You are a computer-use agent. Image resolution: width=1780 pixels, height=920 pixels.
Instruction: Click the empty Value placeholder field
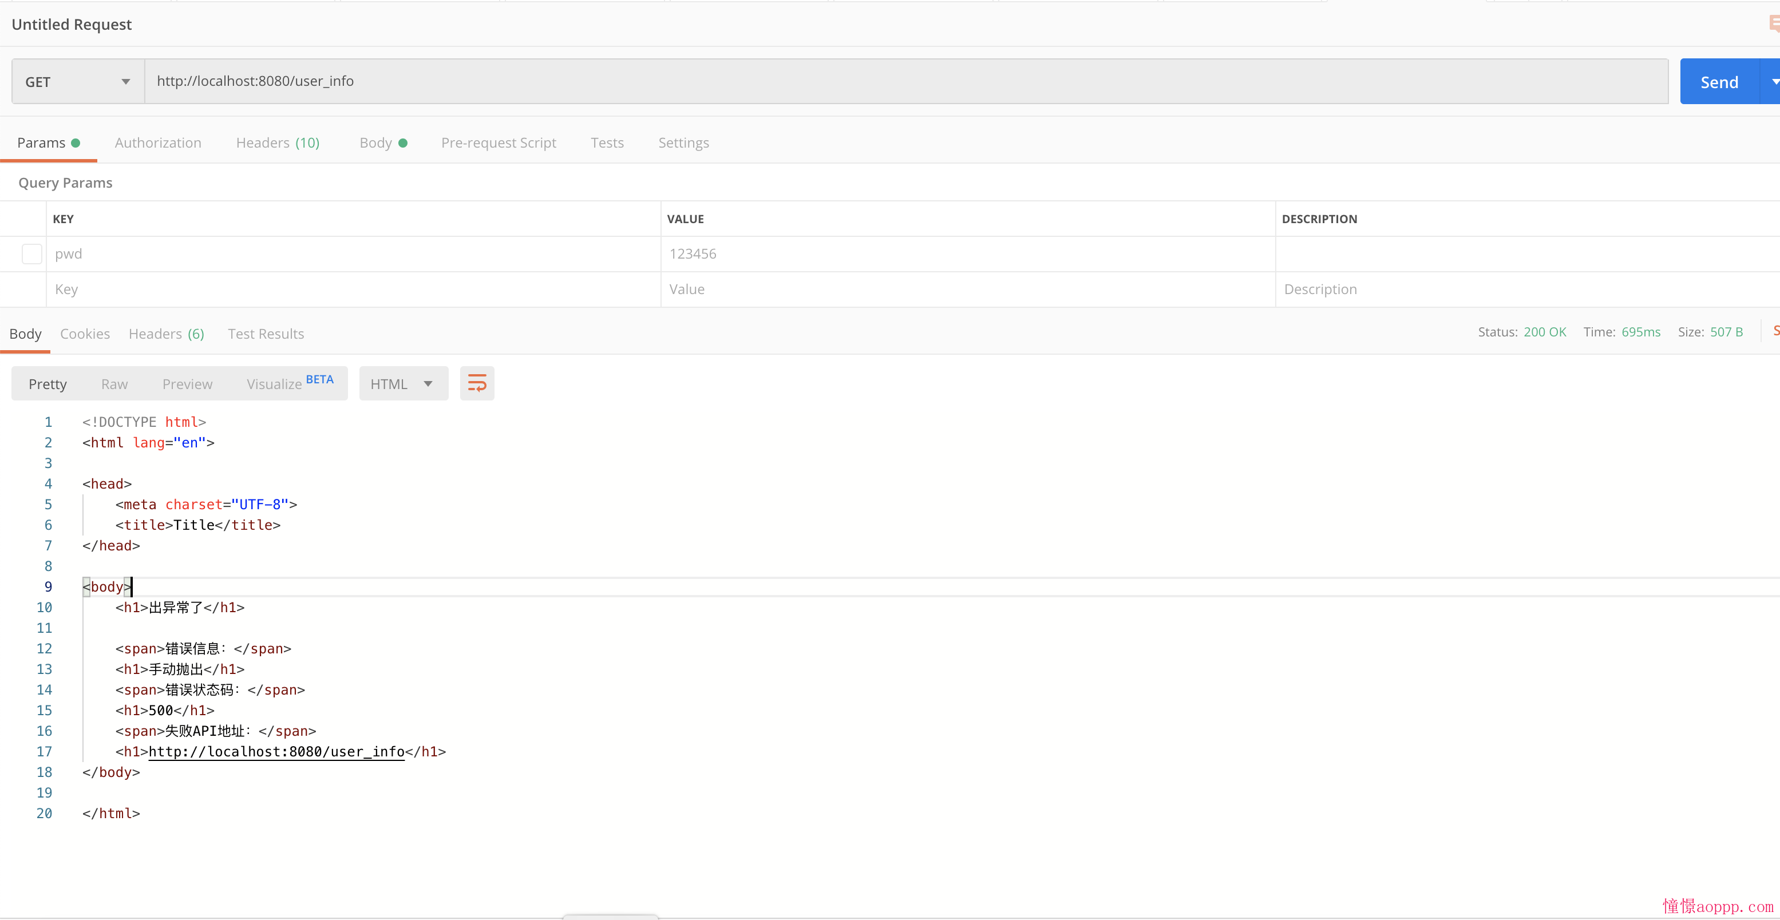point(968,290)
